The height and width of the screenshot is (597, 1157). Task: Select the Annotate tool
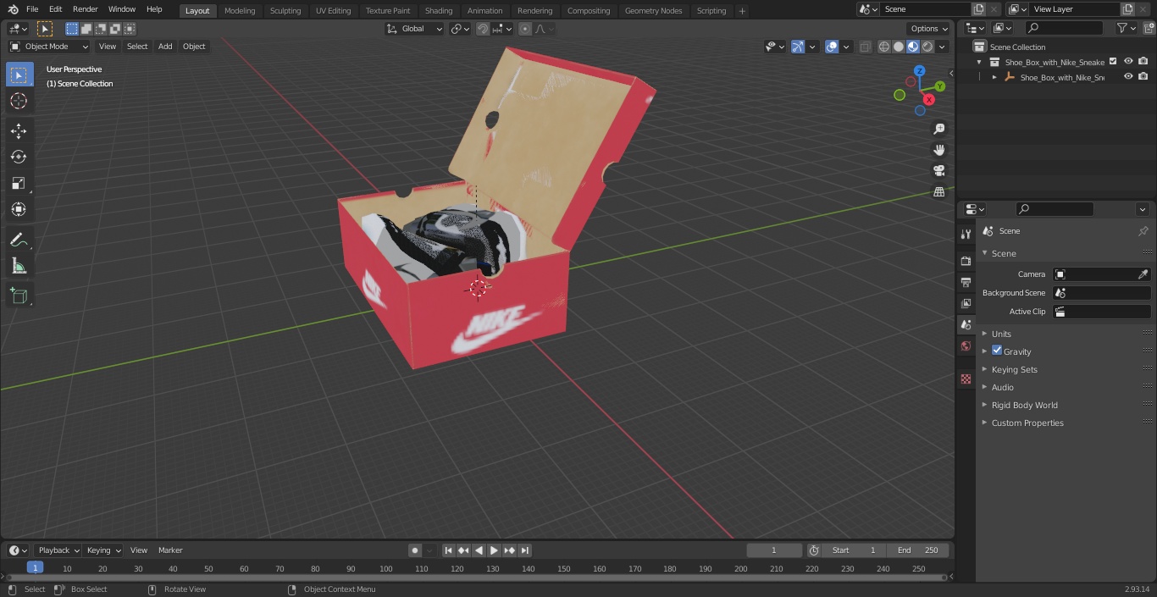point(19,240)
